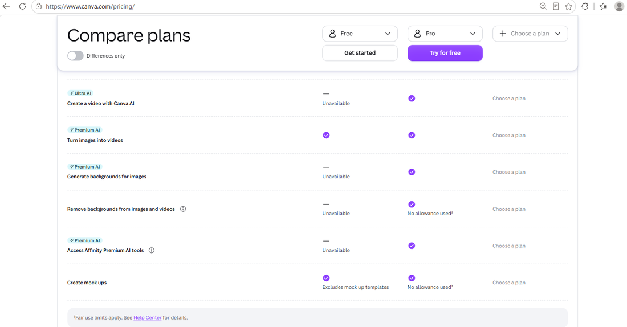
Task: Click 'Choose a plan' in Create mock ups row
Action: pyautogui.click(x=509, y=283)
